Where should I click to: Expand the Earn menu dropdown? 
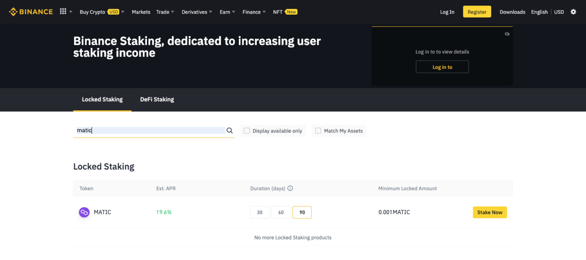coord(234,12)
